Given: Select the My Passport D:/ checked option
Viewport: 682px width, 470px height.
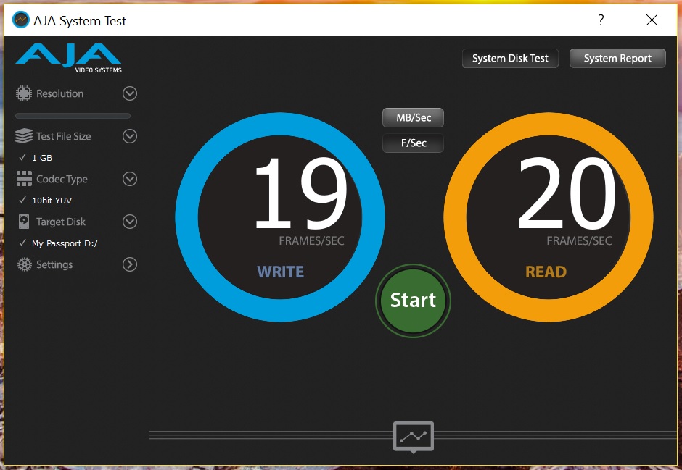Looking at the screenshot, I should click(x=58, y=243).
